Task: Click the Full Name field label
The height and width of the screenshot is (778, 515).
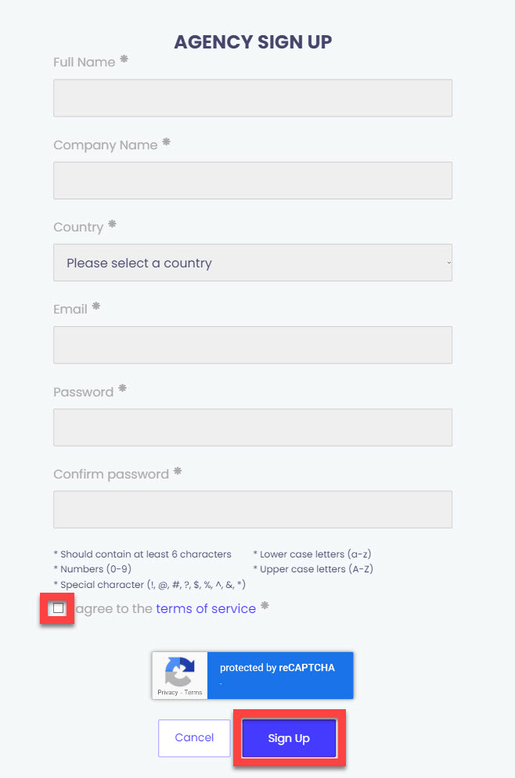Action: pos(85,62)
